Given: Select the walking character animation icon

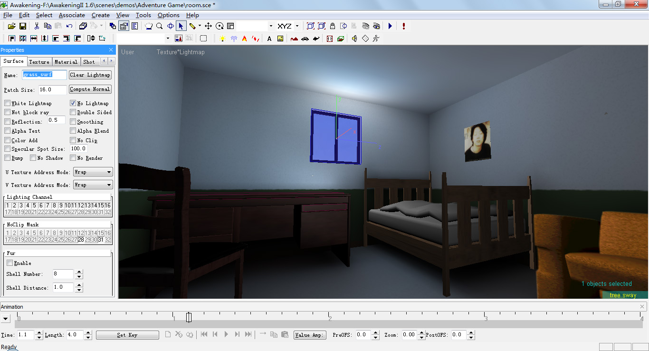Looking at the screenshot, I should (376, 38).
